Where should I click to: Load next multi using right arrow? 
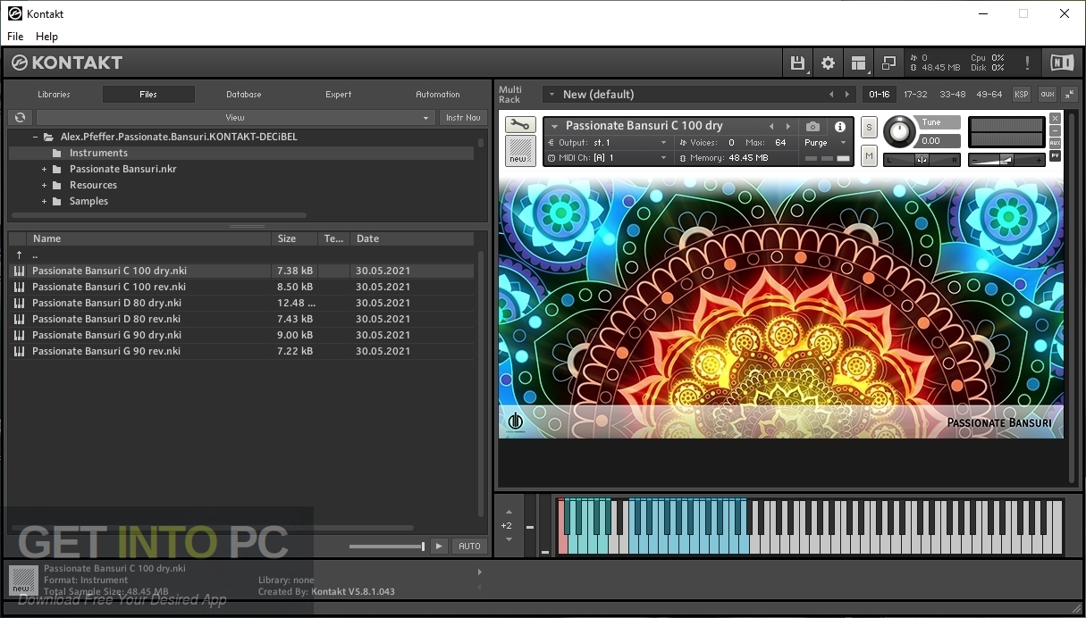coord(847,94)
